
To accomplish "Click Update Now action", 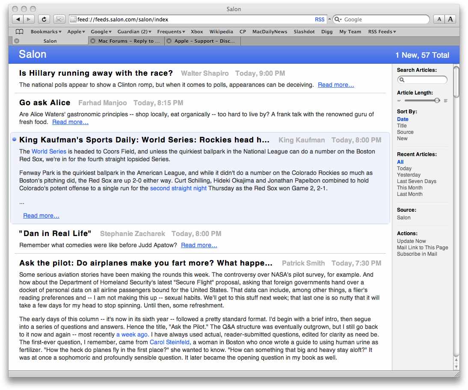I will click(411, 241).
